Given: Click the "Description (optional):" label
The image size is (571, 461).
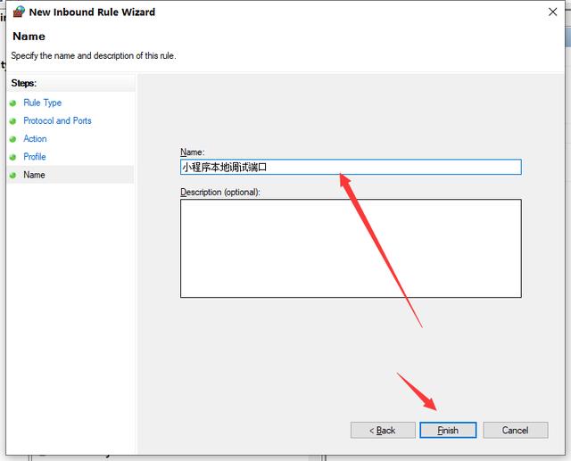Looking at the screenshot, I should [220, 192].
